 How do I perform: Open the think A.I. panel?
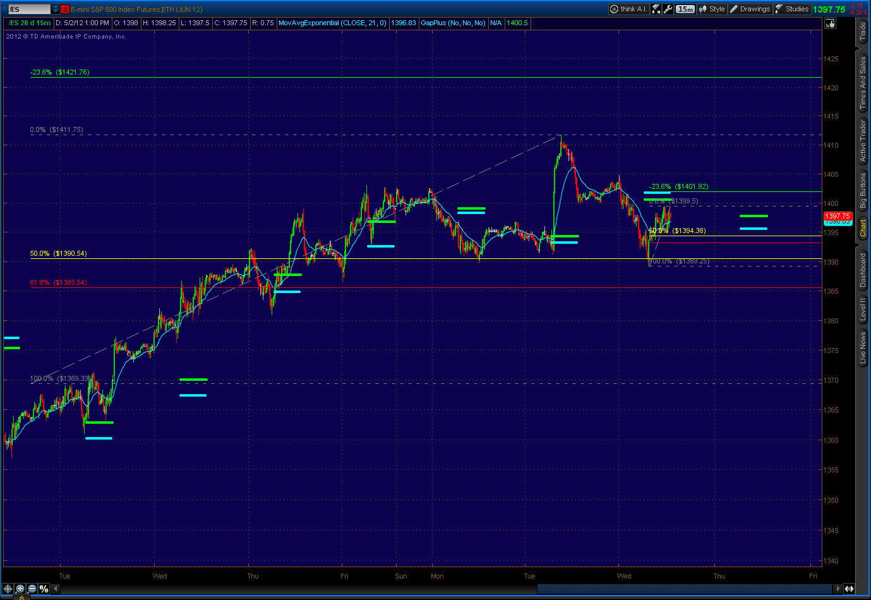pos(628,9)
